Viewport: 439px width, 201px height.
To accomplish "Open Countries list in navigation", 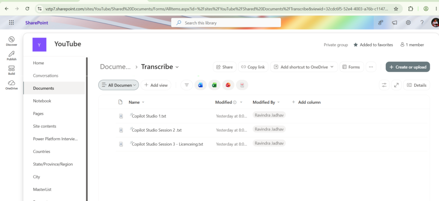I will [42, 151].
